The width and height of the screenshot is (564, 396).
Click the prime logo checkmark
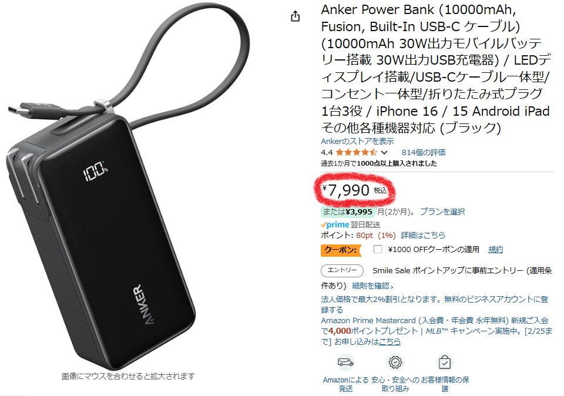323,225
